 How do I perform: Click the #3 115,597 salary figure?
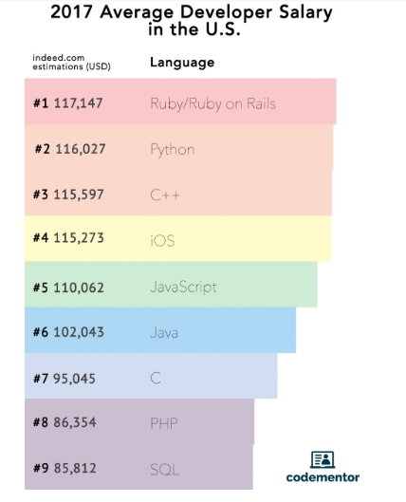tap(68, 195)
